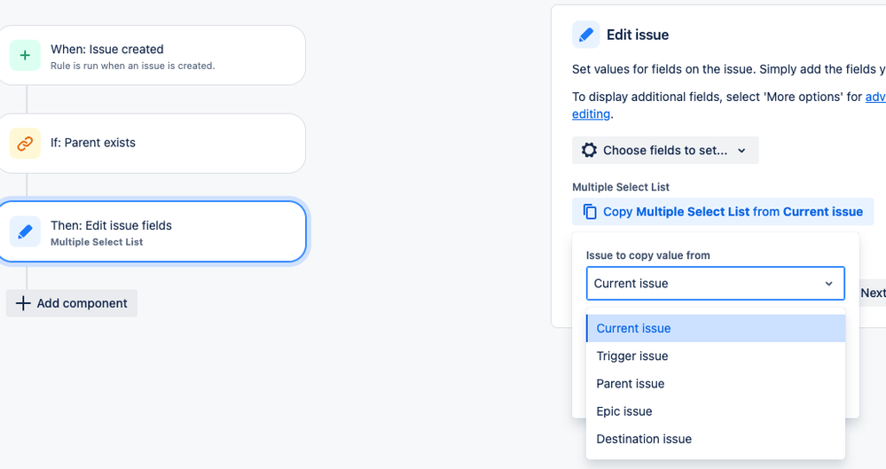Click the copy icon beside Copy Multiple Select List
Viewport: 886px width, 469px height.
(x=590, y=211)
